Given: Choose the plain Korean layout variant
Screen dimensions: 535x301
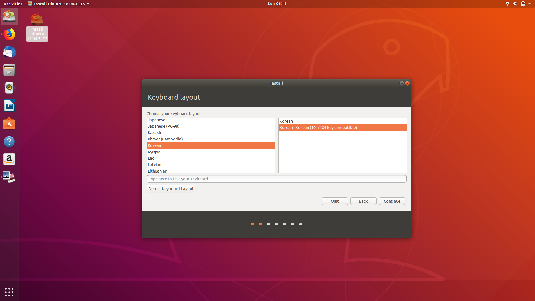Looking at the screenshot, I should click(x=286, y=121).
